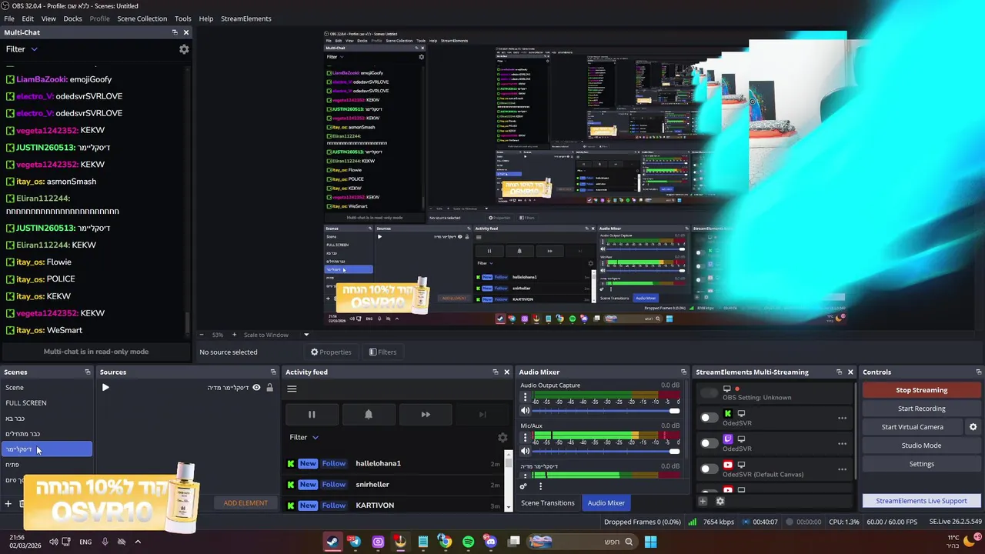Viewport: 985px width, 554px height.
Task: Open Discord from the taskbar
Action: coord(491,542)
